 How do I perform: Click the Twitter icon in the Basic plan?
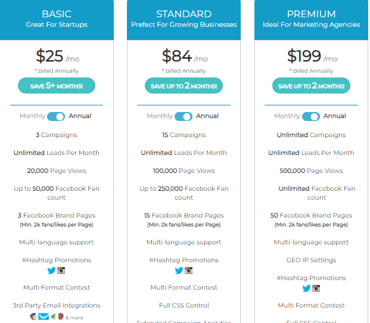click(51, 271)
